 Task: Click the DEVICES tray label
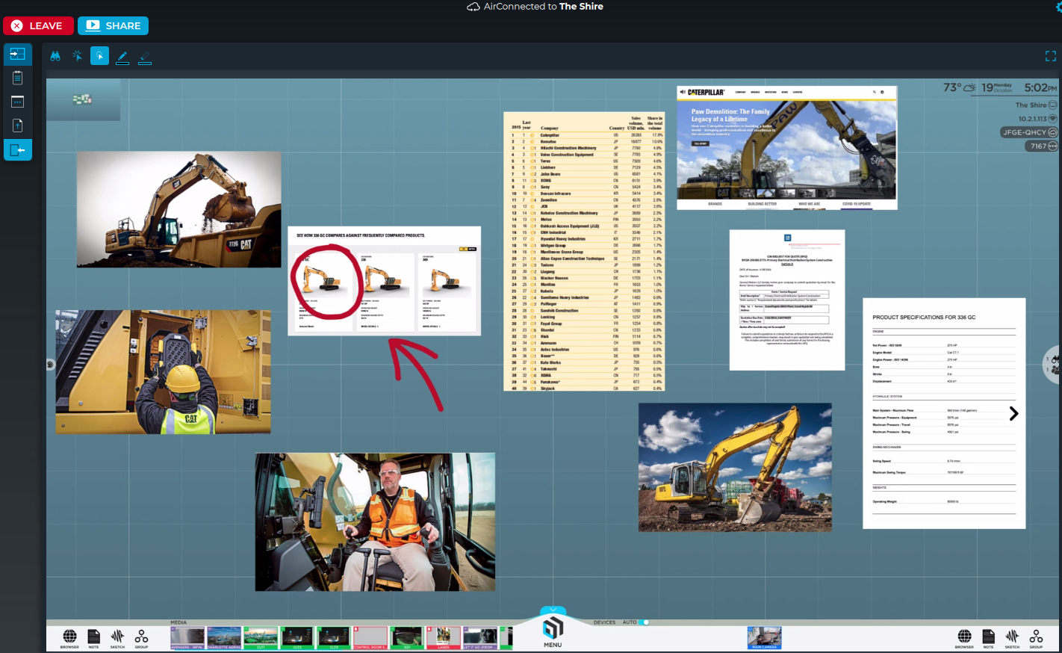604,622
